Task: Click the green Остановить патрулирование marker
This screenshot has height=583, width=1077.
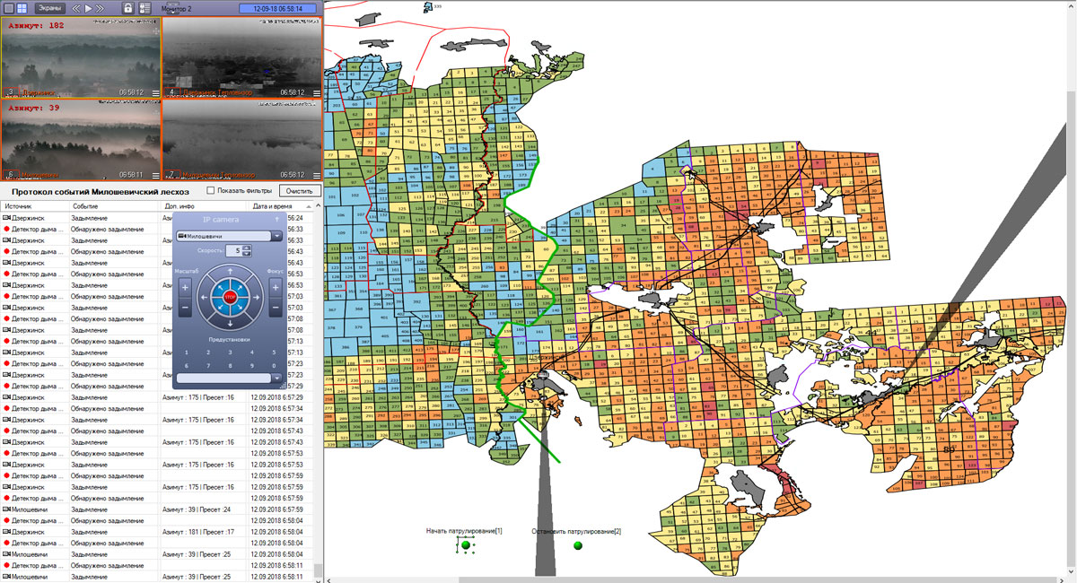Action: tap(578, 544)
